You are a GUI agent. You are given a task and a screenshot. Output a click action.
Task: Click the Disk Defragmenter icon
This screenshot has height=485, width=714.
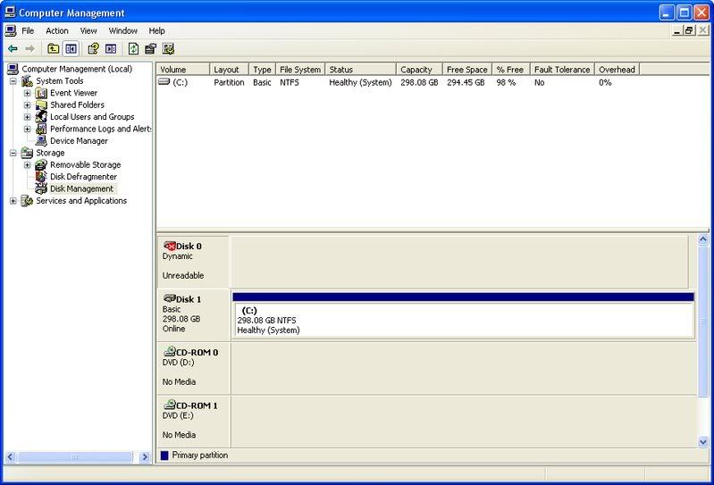pos(41,177)
